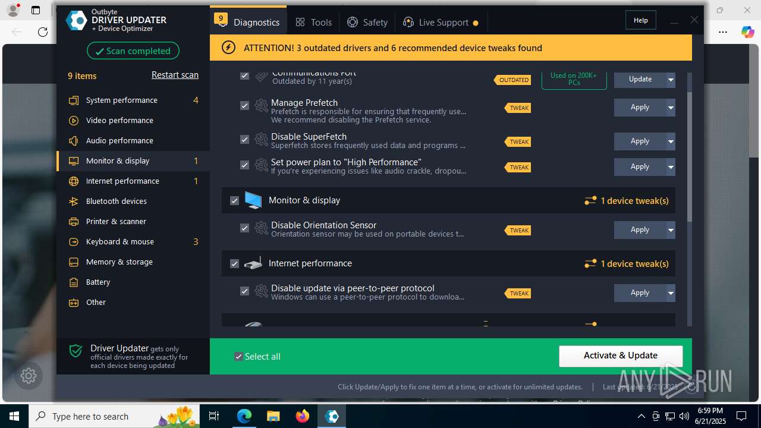The image size is (761, 428).
Task: Click the results list vertical scrollbar
Action: point(690,156)
